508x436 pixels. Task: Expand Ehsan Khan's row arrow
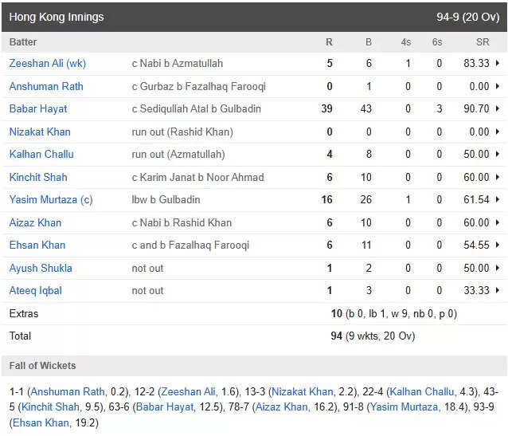[498, 245]
